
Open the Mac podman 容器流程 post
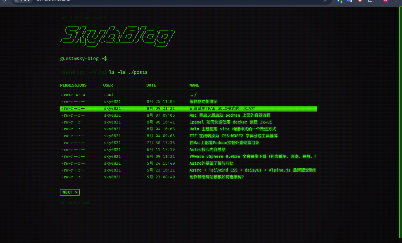[230, 115]
